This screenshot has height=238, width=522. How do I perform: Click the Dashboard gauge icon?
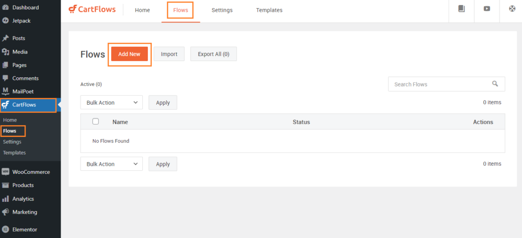point(5,7)
